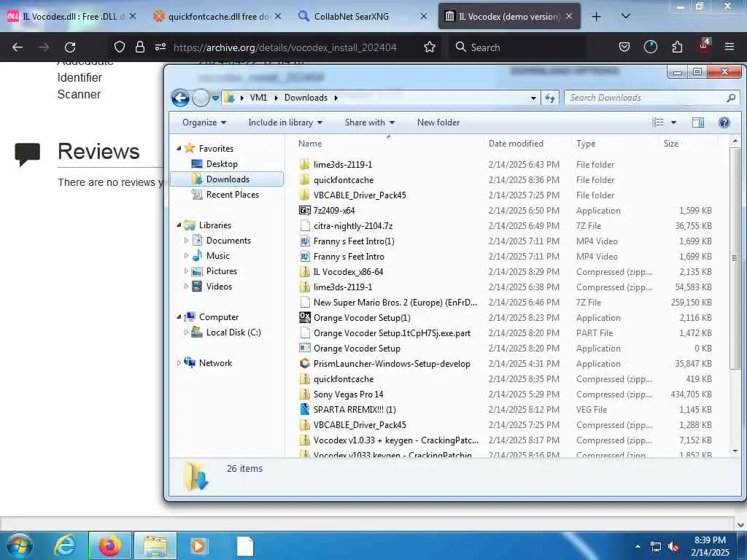747x560 pixels.
Task: Open a new Firefox tab
Action: coord(596,17)
